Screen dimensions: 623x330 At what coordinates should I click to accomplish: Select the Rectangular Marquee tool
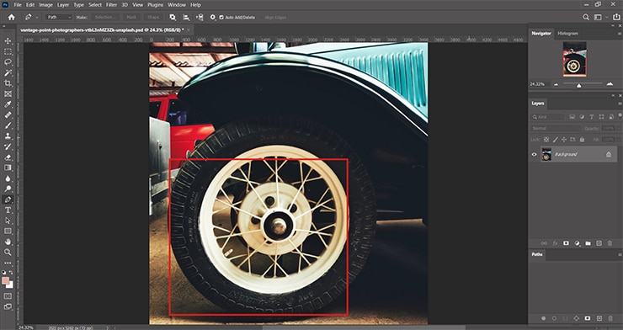pyautogui.click(x=8, y=51)
